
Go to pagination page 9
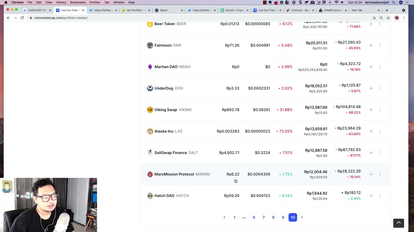(x=283, y=217)
